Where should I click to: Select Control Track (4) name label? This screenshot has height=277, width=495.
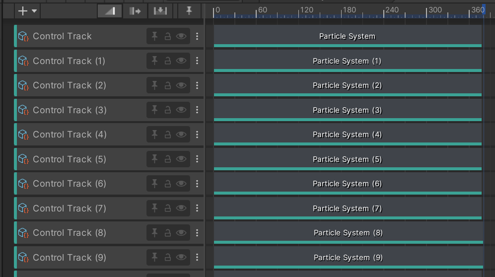point(70,135)
